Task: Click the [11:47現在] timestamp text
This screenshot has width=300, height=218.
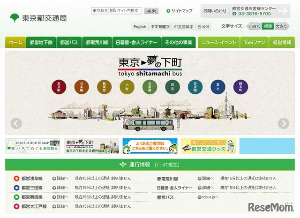Action: tap(167, 165)
